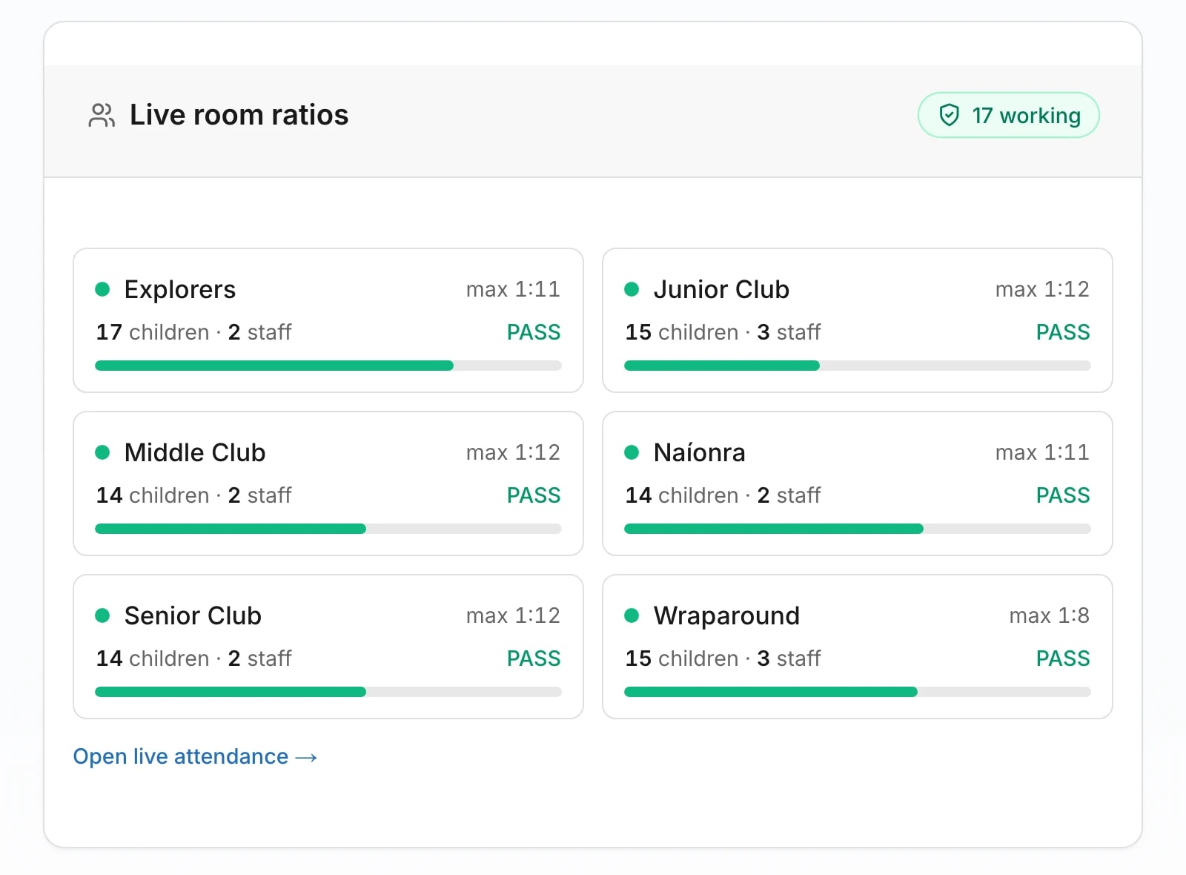Click the 17 working badge
Screen dimensions: 1186x875
pos(1008,115)
